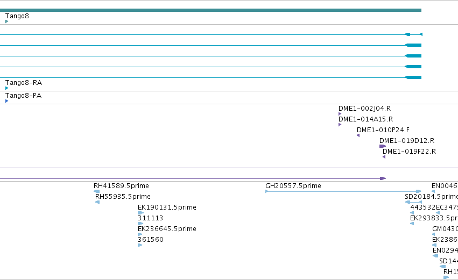Select the Tango8-PA protein label
Image resolution: width=458 pixels, height=280 pixels.
point(23,96)
